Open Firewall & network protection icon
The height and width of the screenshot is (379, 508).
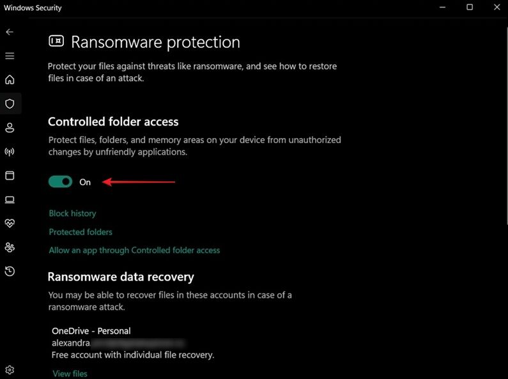[10, 151]
